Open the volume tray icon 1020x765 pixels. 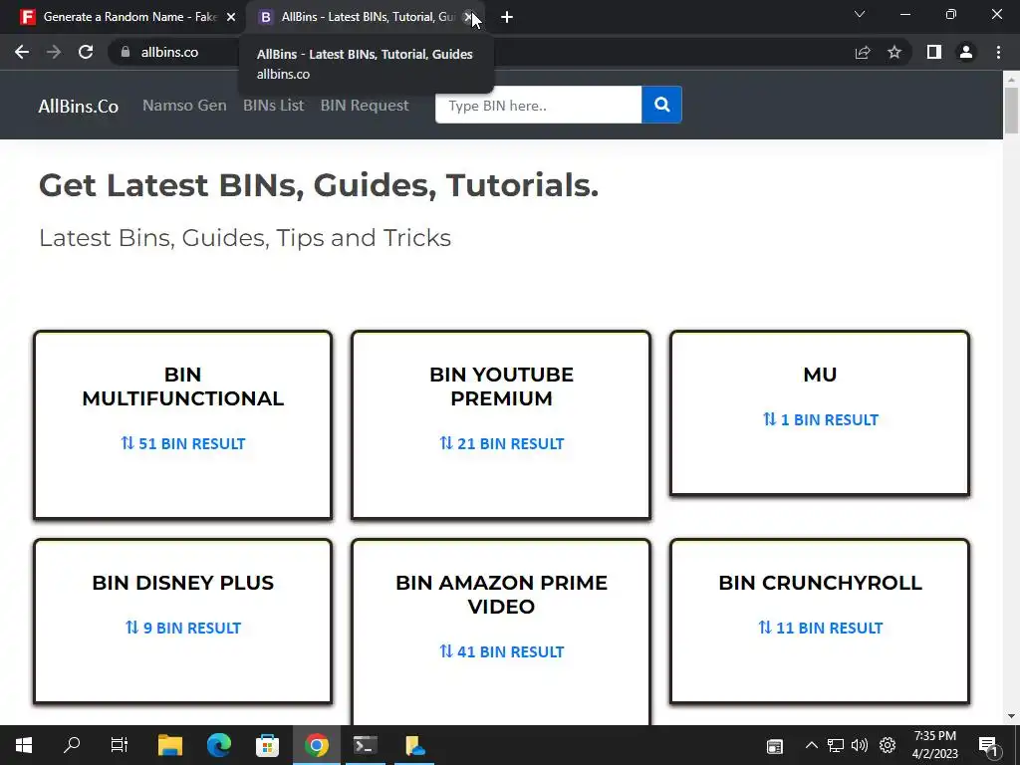(x=860, y=745)
